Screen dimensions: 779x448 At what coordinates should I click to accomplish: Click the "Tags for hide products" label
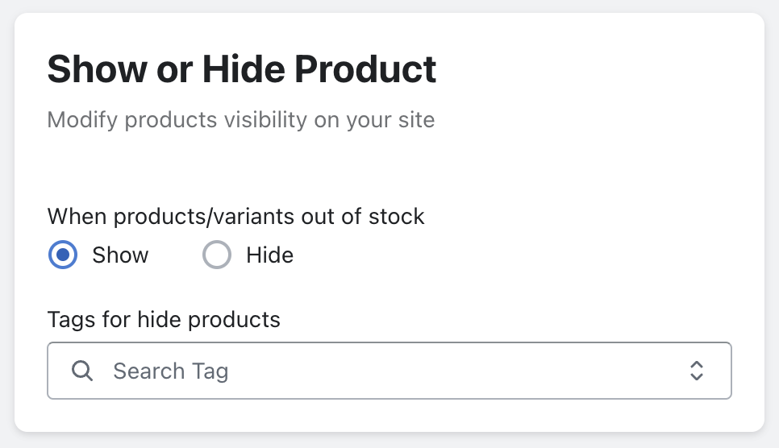tap(164, 320)
